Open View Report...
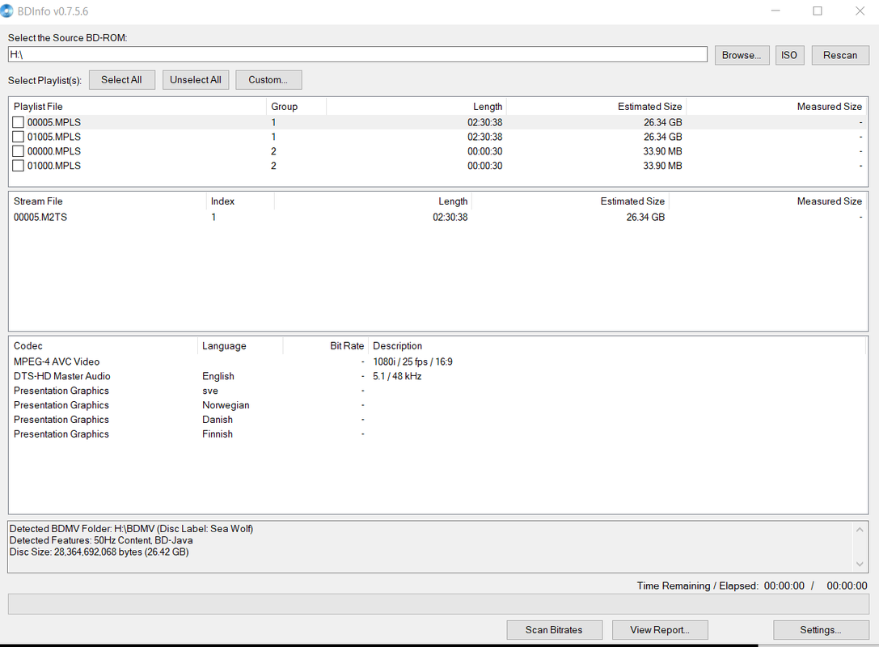This screenshot has width=879, height=647. (660, 630)
